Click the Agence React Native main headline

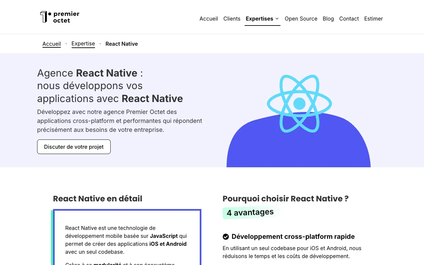click(110, 86)
